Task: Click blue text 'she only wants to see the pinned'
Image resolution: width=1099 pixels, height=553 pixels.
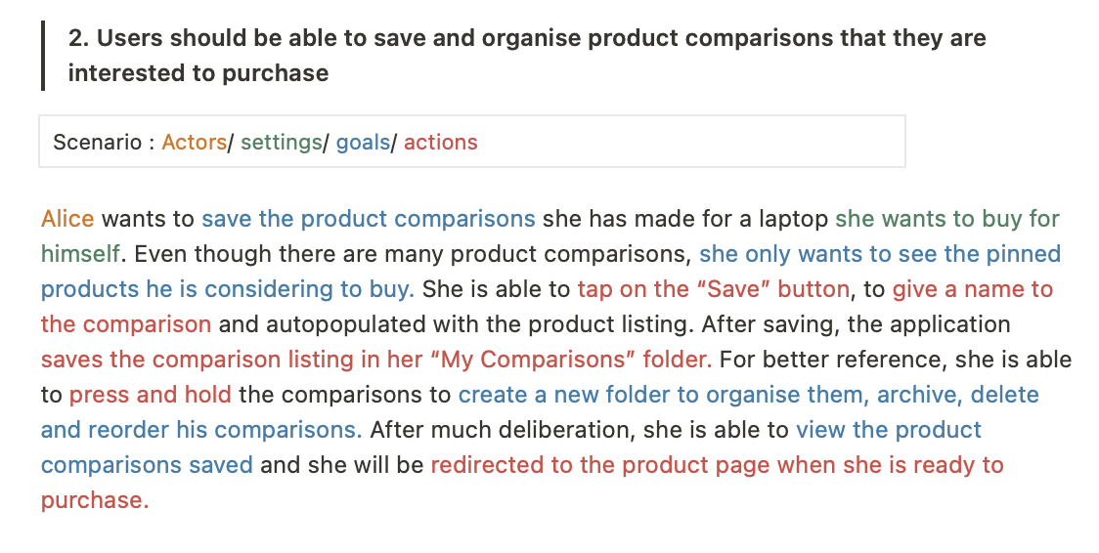Action: click(x=880, y=254)
